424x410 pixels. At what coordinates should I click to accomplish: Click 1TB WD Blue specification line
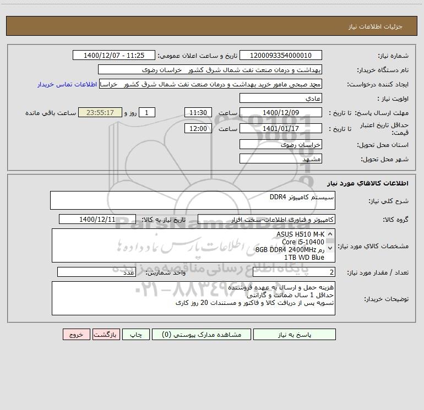(x=304, y=258)
